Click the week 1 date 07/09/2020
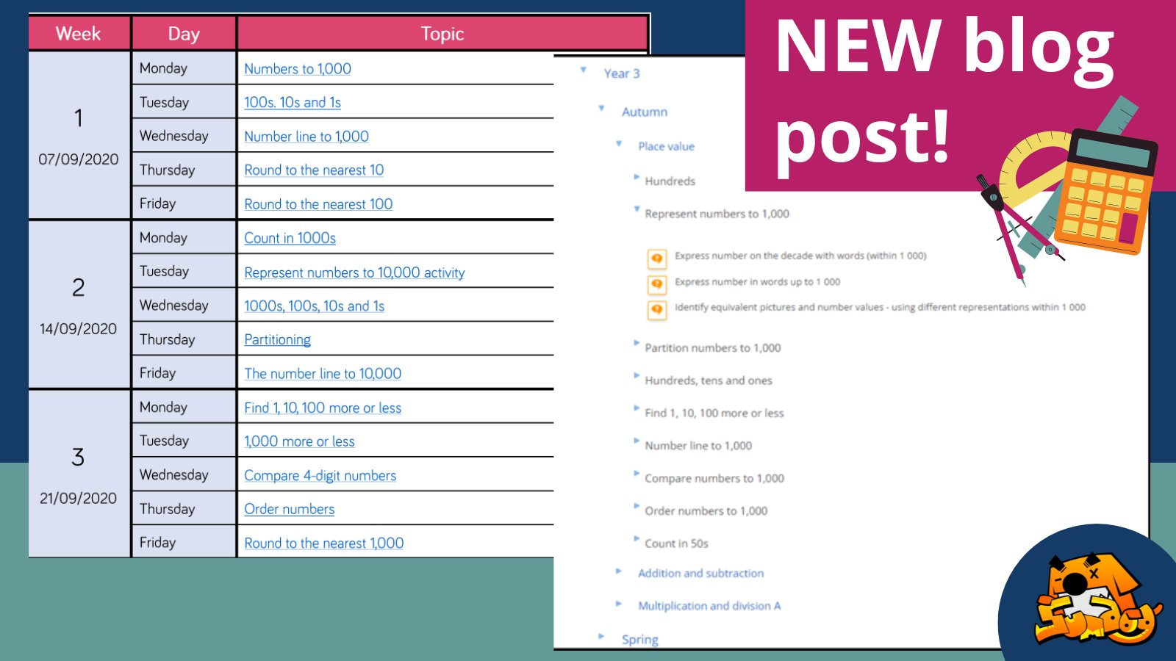This screenshot has width=1176, height=661. pos(78,159)
